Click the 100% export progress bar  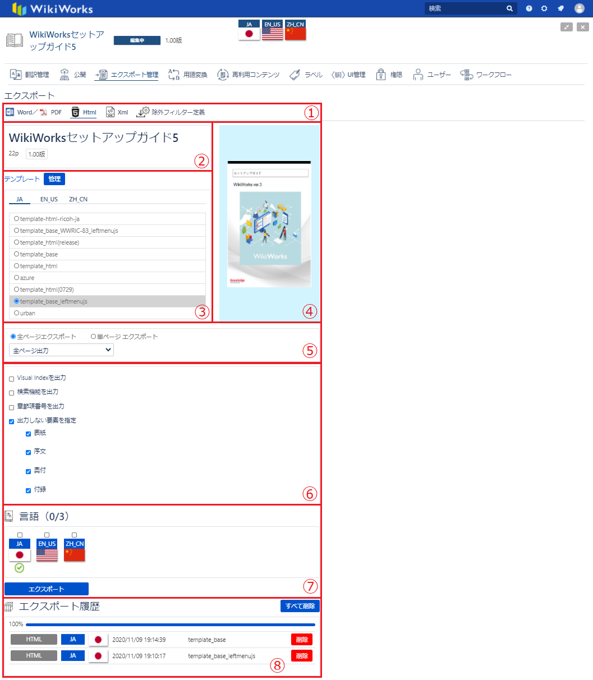(x=170, y=624)
